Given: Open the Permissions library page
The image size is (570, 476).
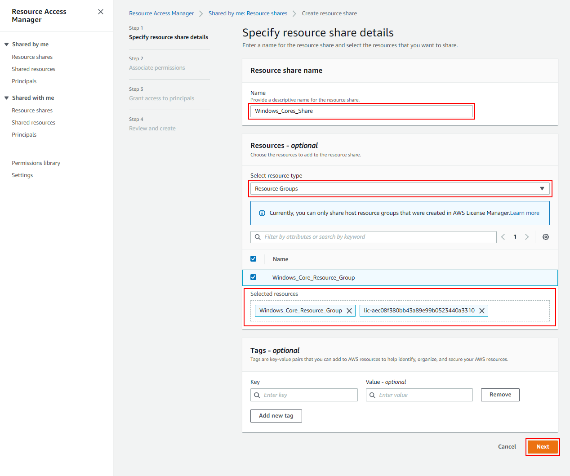Looking at the screenshot, I should pos(36,163).
